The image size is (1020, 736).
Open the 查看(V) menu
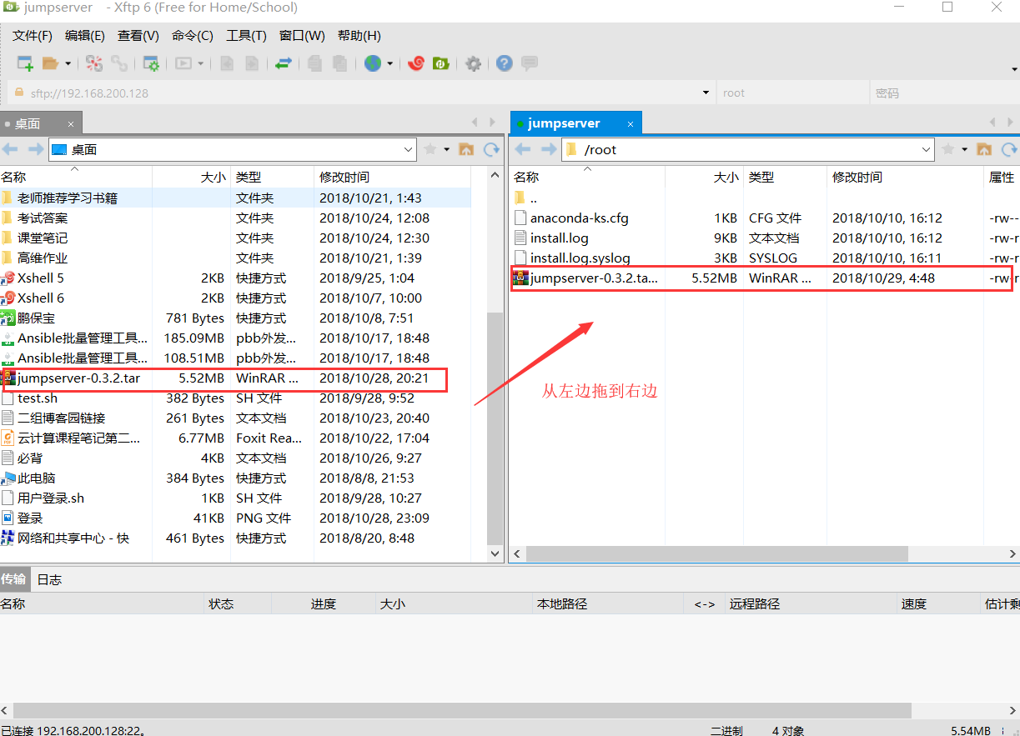(138, 36)
